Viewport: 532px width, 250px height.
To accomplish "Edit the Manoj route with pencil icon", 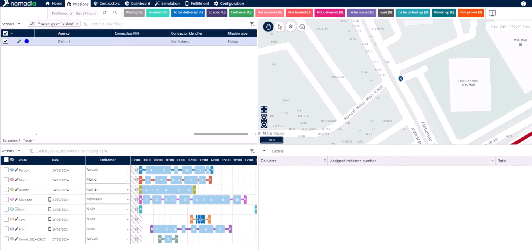I will [x=17, y=180].
